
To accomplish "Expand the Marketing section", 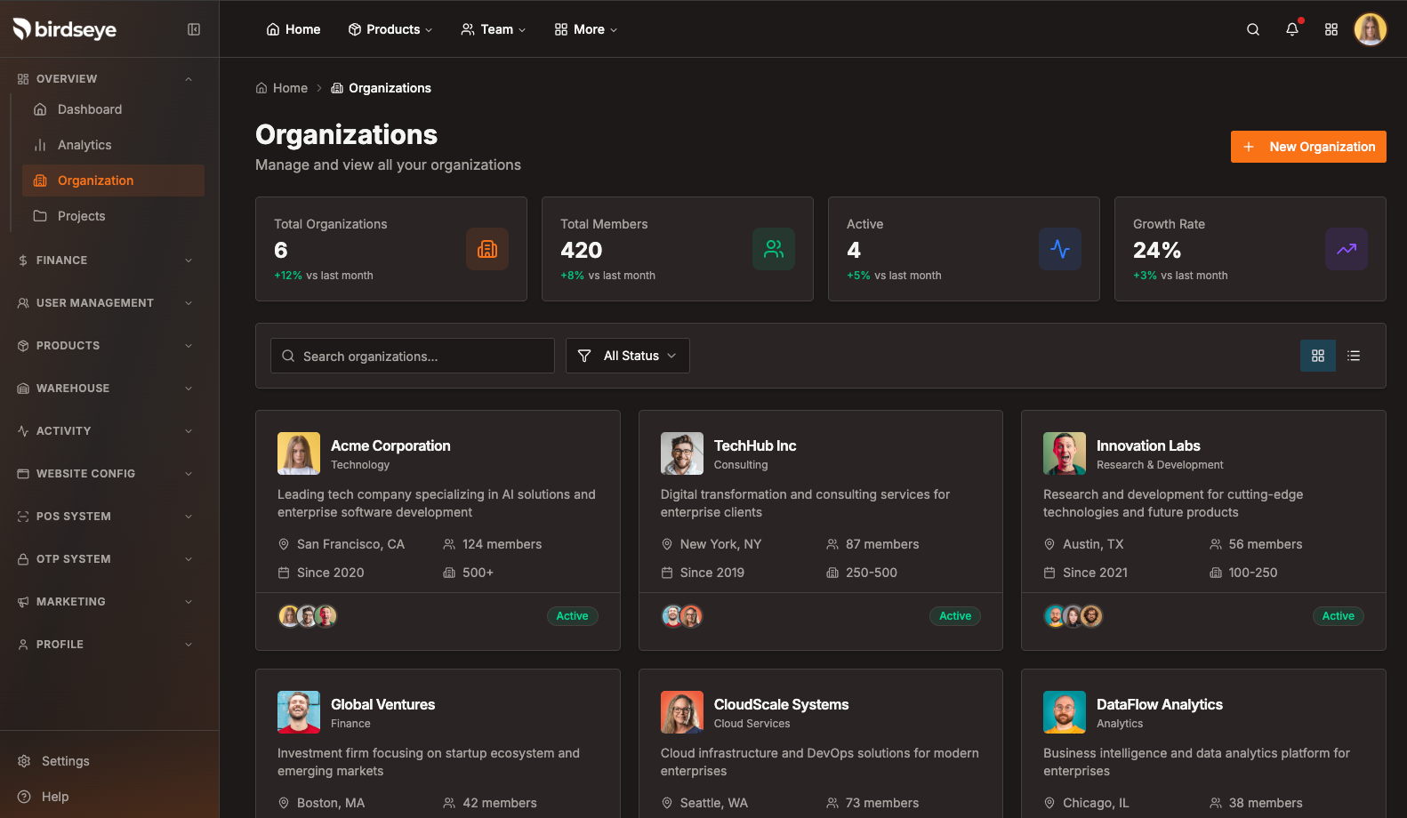I will click(x=105, y=602).
